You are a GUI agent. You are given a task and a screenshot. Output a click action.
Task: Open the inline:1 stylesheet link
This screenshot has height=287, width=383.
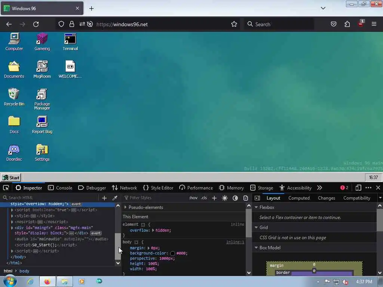point(235,242)
